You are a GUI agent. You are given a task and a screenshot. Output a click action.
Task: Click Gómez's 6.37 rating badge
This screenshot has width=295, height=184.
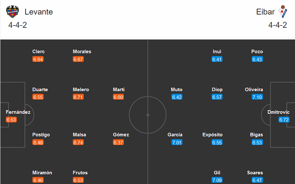coord(118,142)
